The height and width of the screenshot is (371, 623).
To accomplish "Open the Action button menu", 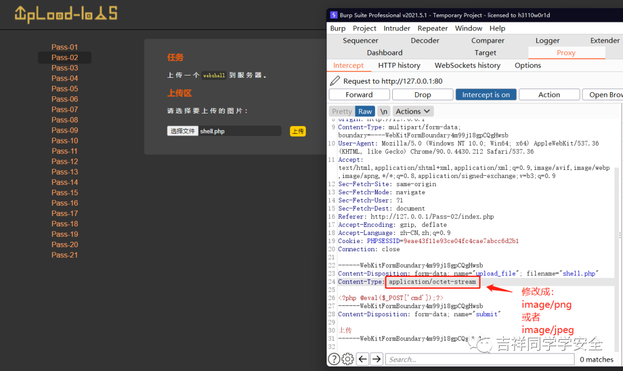I will (549, 94).
